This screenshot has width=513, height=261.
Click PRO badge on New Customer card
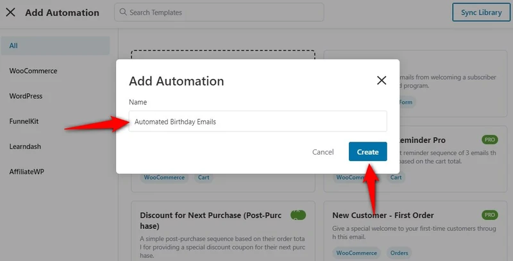tap(489, 215)
